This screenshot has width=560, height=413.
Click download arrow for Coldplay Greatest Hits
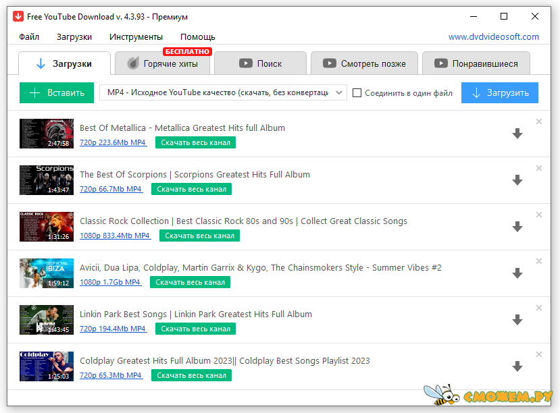click(517, 366)
